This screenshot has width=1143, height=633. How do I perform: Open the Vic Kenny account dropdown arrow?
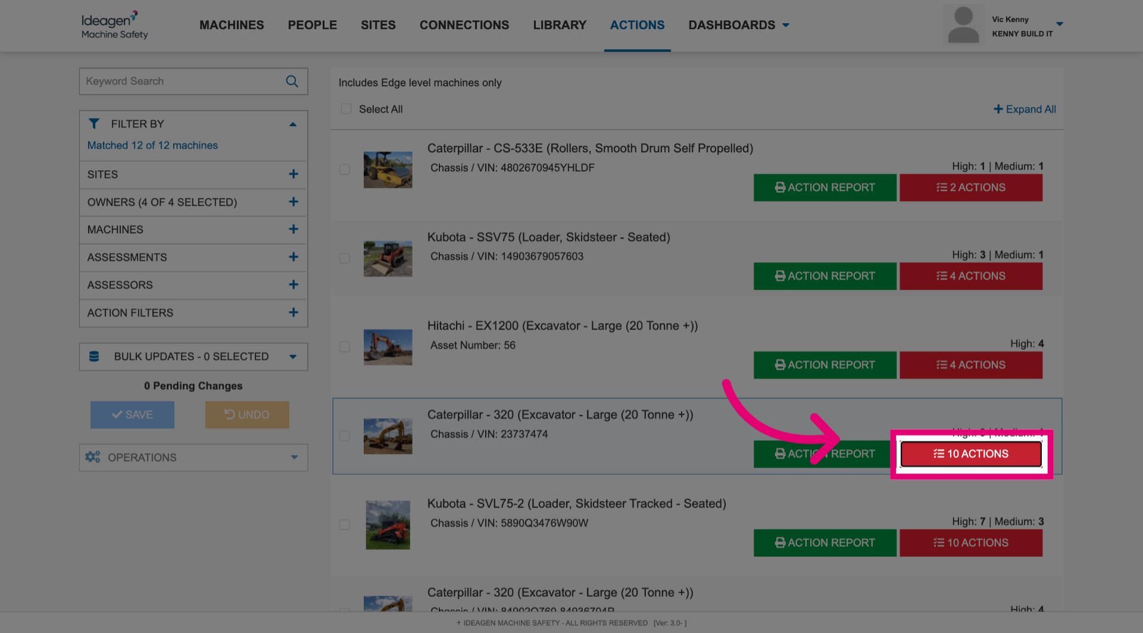[x=1060, y=24]
